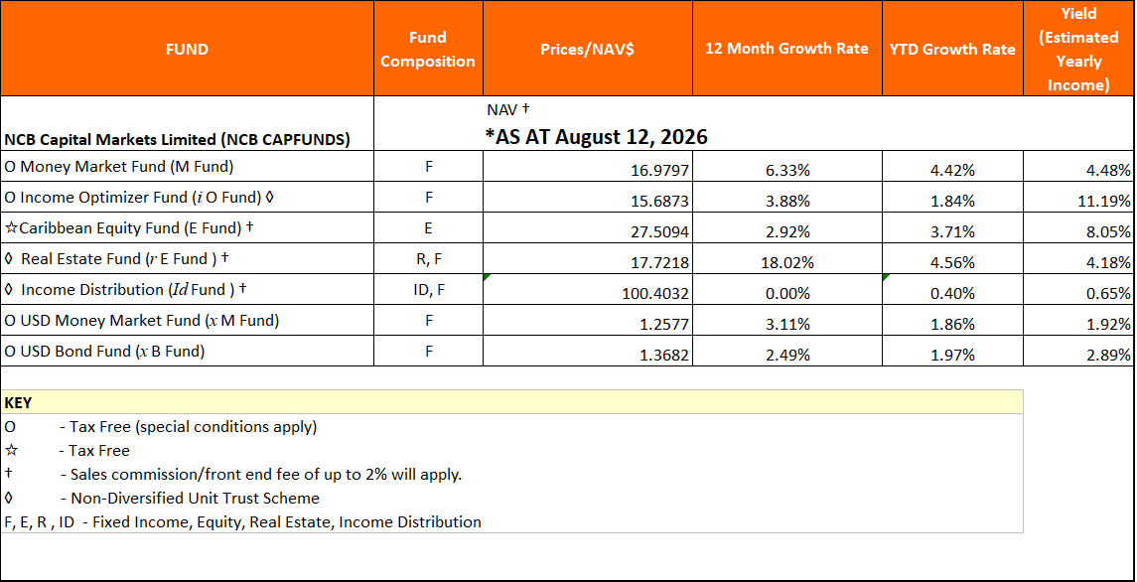Select the 11.19% yield cell
Image resolution: width=1137 pixels, height=582 pixels.
(1079, 197)
